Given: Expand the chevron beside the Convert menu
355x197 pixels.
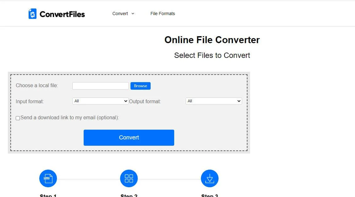Looking at the screenshot, I should (133, 14).
